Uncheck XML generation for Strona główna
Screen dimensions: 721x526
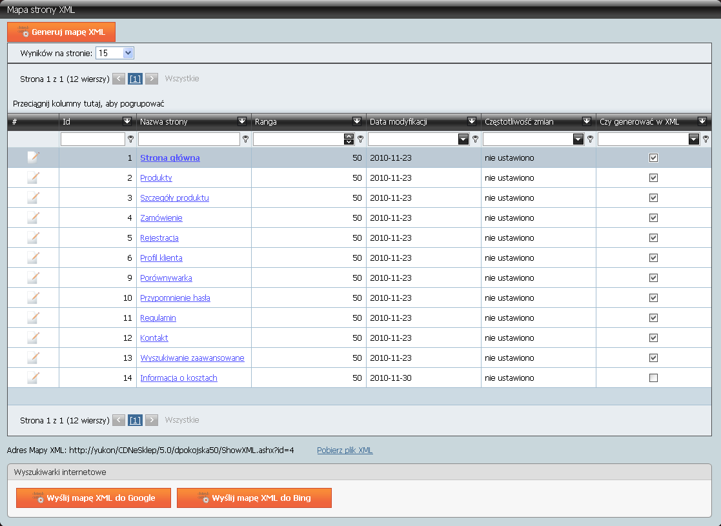click(653, 157)
